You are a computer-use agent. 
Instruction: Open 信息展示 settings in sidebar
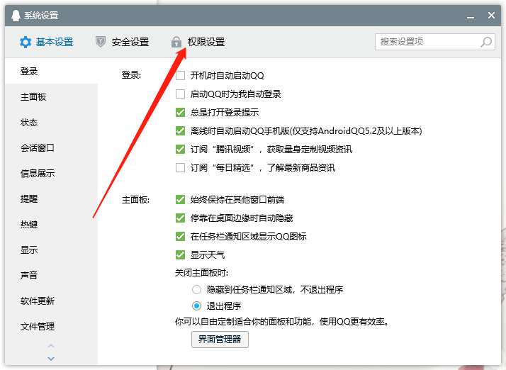click(x=51, y=174)
